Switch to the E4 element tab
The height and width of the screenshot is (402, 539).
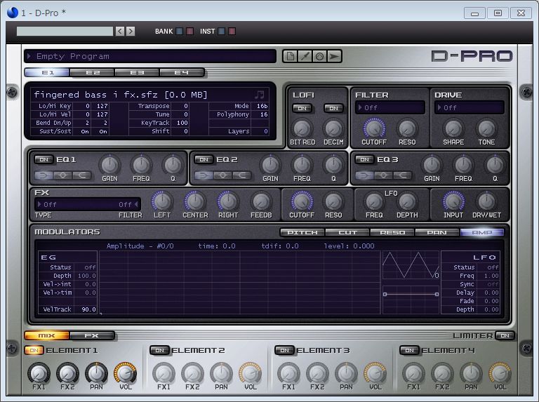pos(182,72)
